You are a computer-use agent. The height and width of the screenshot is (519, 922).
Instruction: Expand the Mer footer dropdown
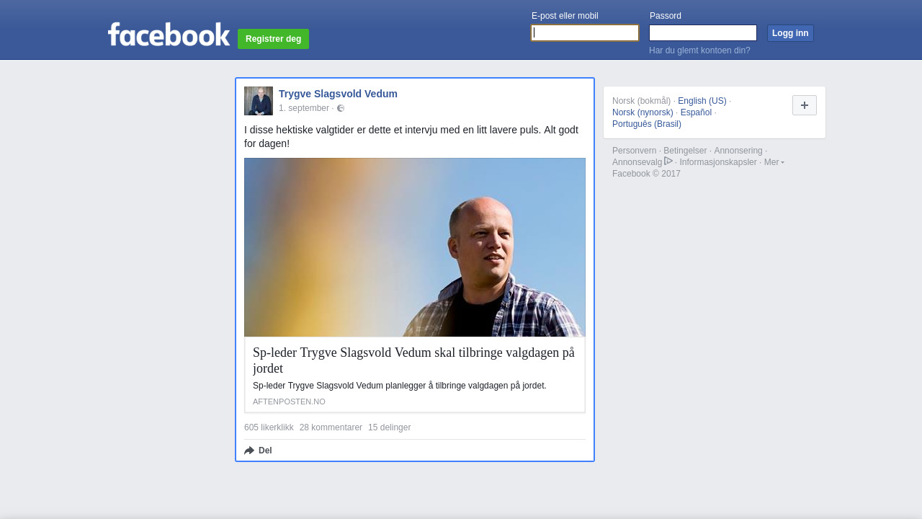click(774, 162)
